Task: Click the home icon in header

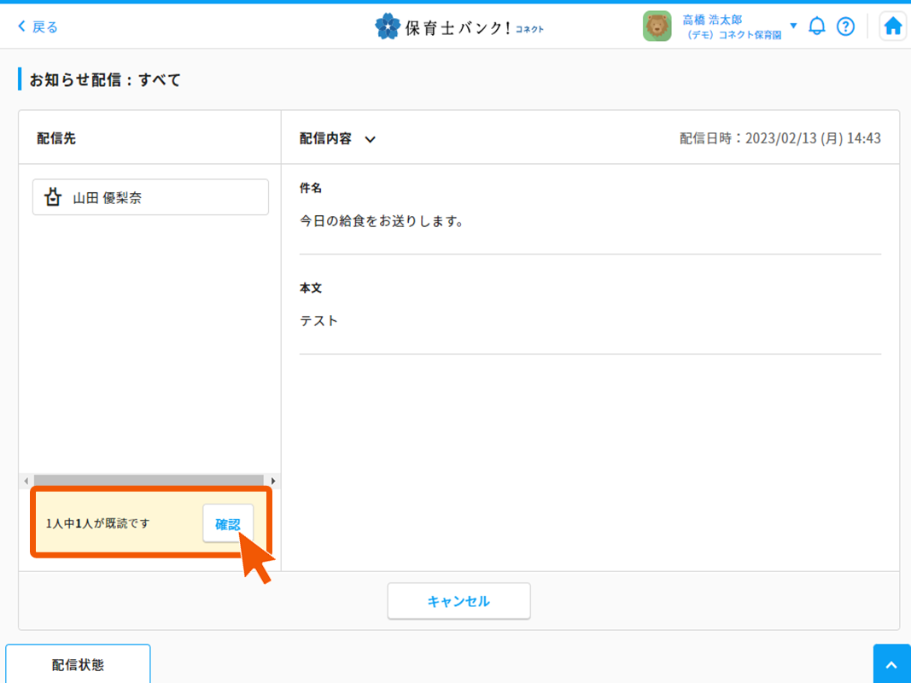Action: pyautogui.click(x=892, y=26)
